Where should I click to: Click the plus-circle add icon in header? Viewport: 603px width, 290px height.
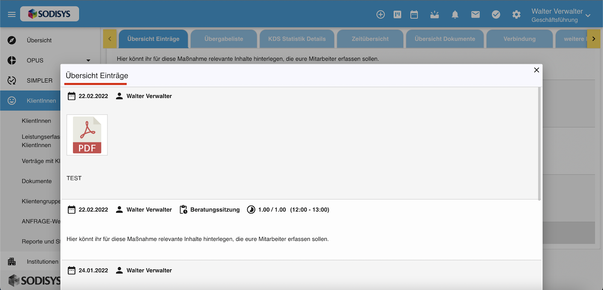coord(381,14)
